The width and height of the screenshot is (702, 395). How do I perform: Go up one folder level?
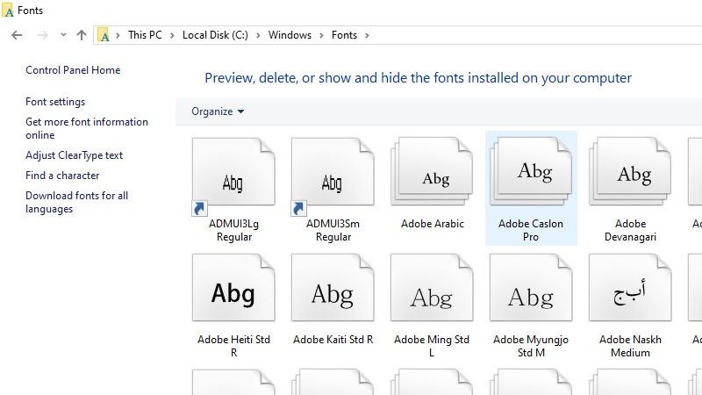pos(81,35)
